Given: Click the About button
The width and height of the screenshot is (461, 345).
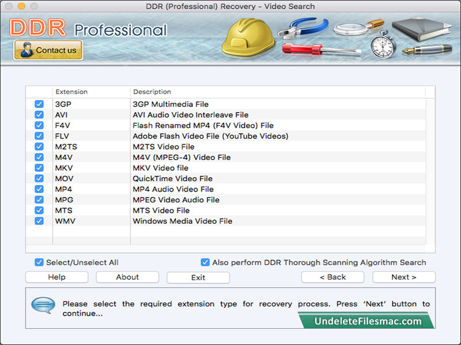Looking at the screenshot, I should (127, 277).
